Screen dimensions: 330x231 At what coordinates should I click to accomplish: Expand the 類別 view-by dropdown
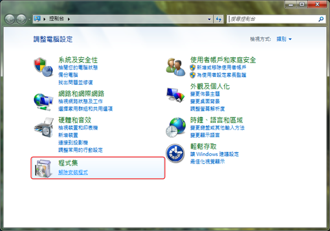(284, 39)
